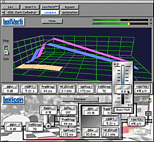Open the preset arrow dropdown

(x=3, y=13)
